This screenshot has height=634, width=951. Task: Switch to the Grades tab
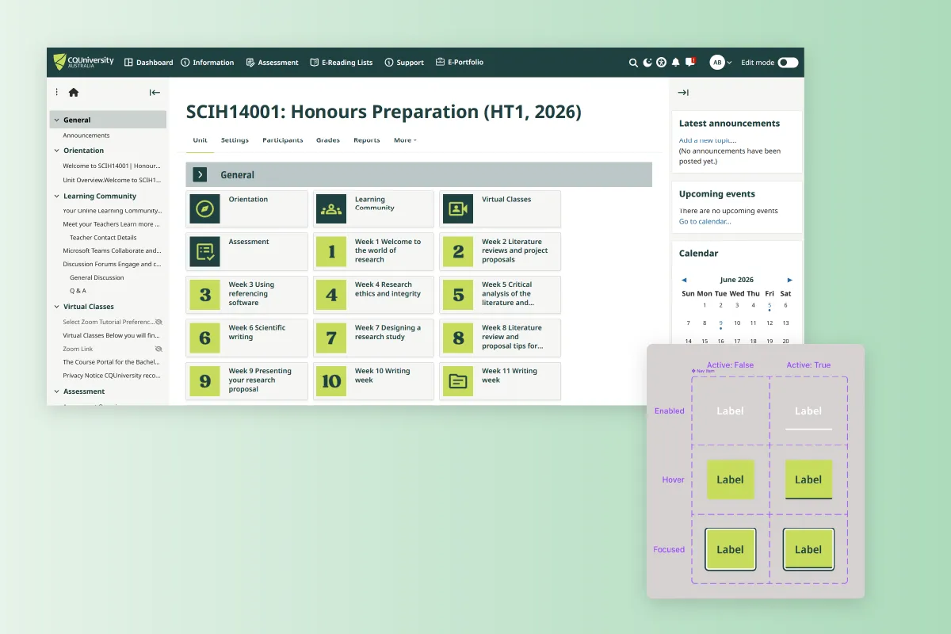click(328, 140)
